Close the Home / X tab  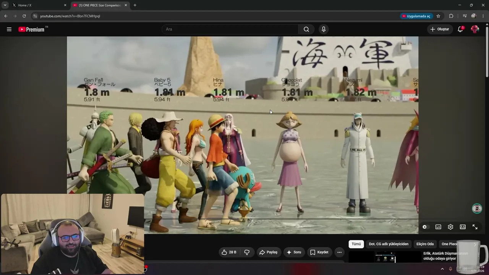(x=65, y=5)
